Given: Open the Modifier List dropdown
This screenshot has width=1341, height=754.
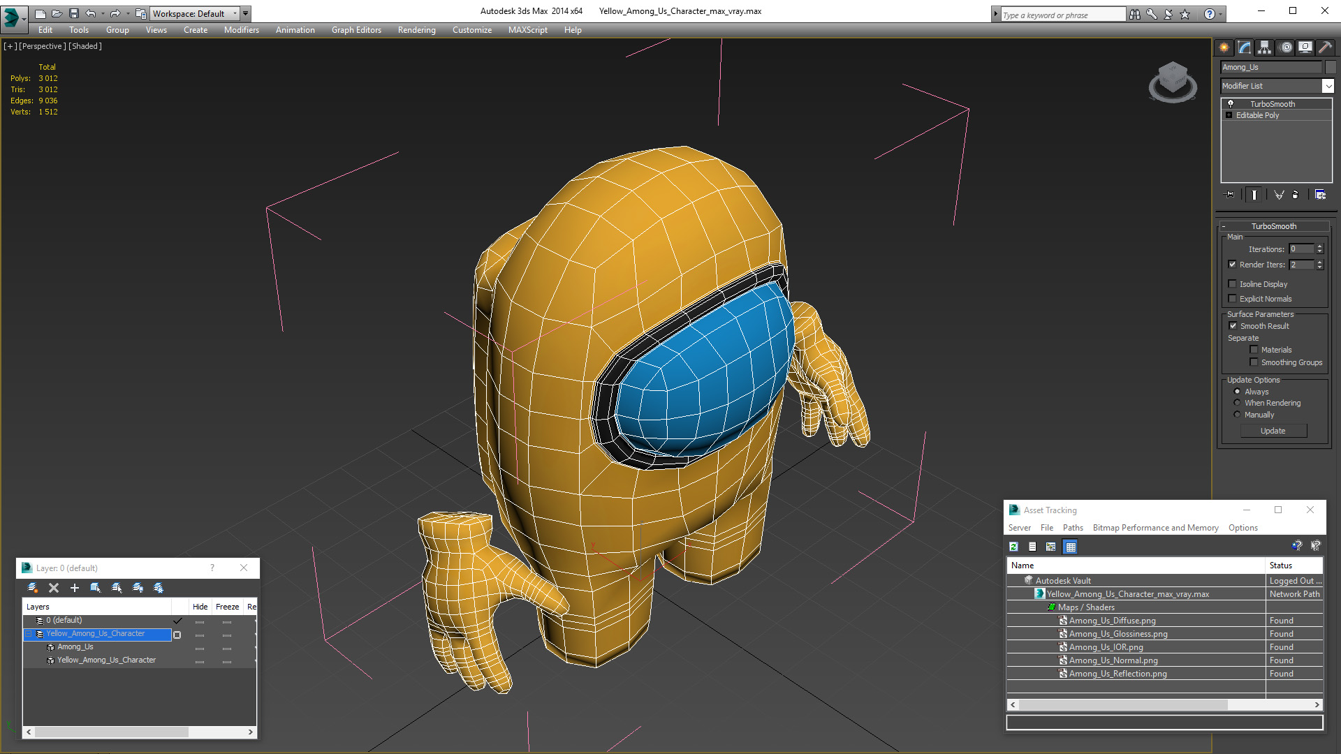Looking at the screenshot, I should coord(1328,86).
